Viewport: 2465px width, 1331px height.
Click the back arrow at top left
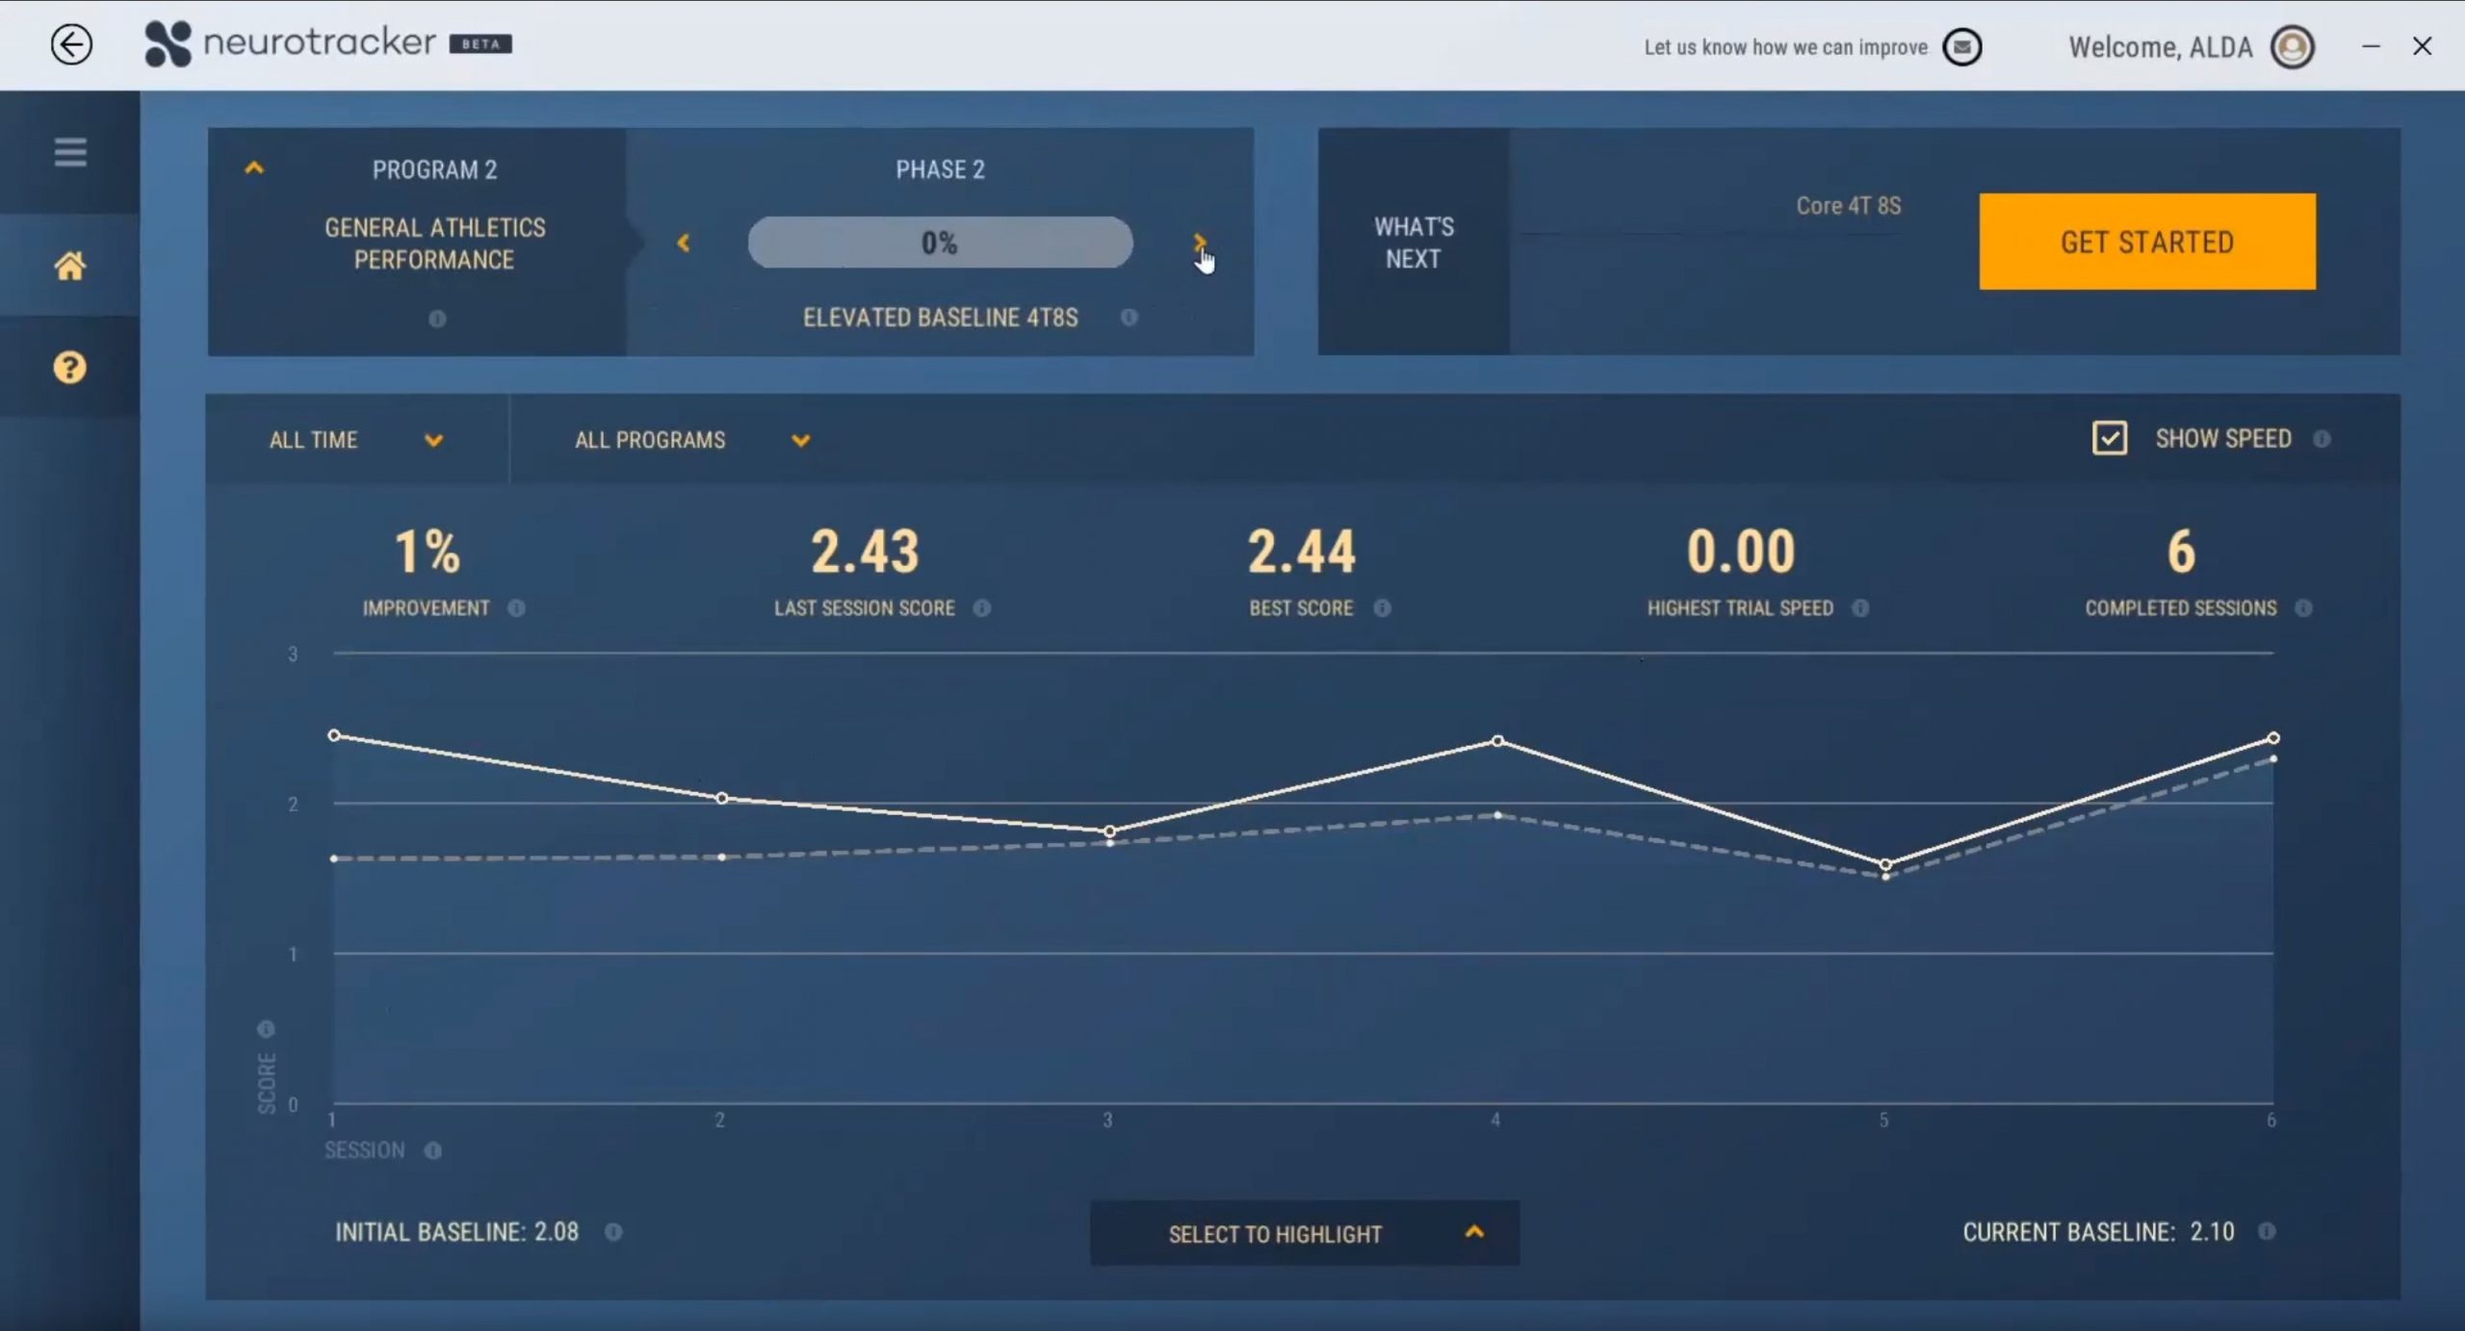(x=71, y=45)
